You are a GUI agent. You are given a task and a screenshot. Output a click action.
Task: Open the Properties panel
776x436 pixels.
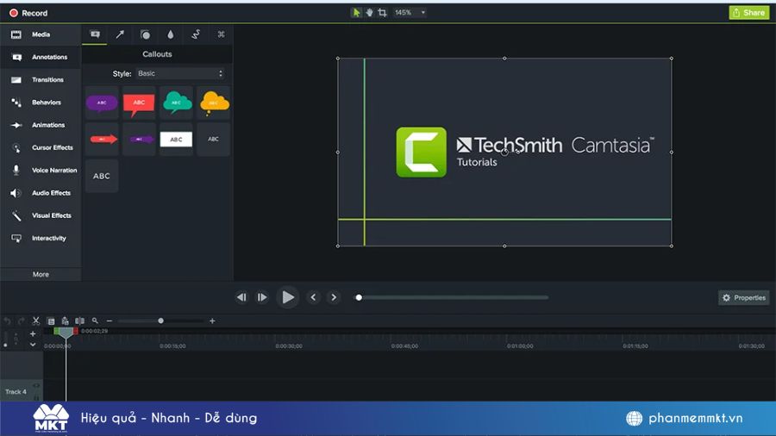coord(744,297)
